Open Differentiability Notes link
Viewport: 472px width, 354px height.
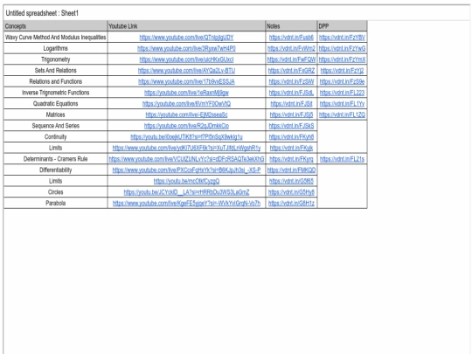291,170
